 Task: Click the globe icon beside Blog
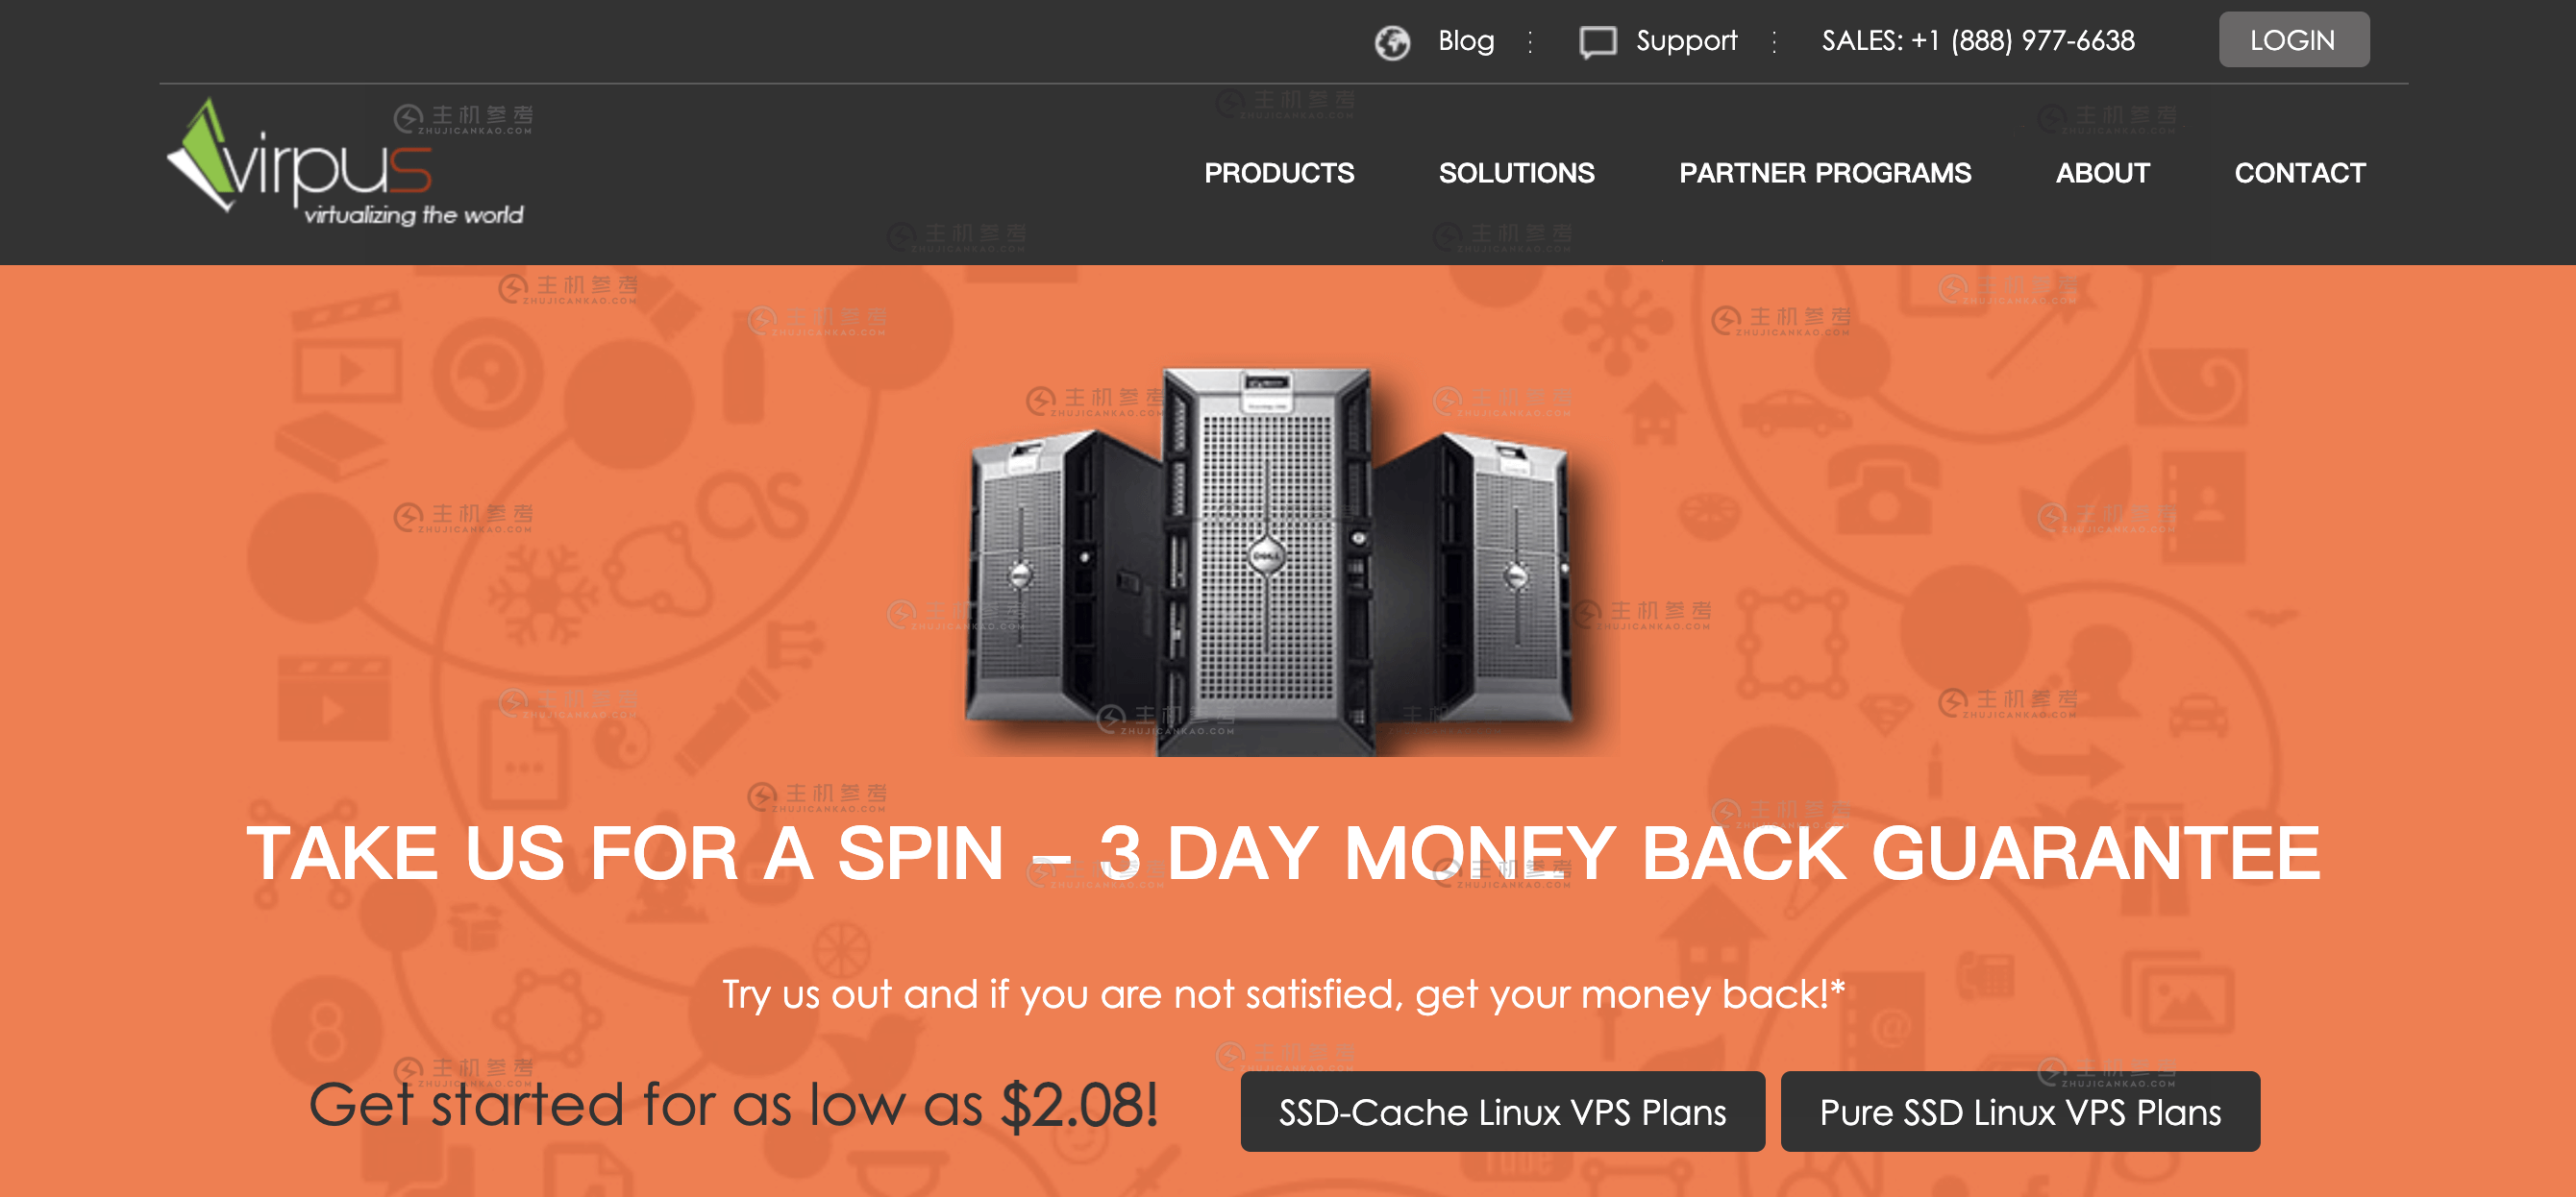point(1392,42)
